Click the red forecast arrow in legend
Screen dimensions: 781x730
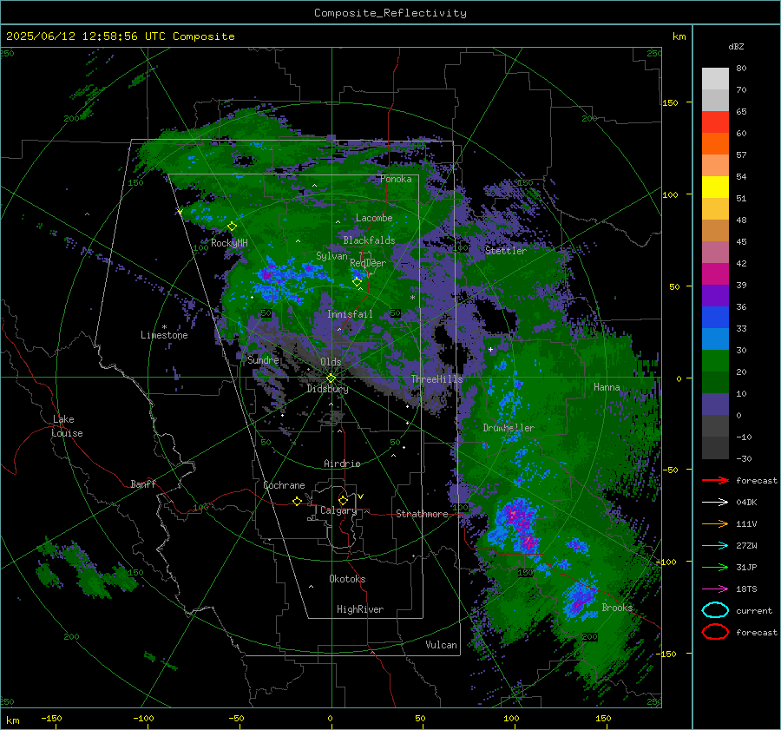715,480
